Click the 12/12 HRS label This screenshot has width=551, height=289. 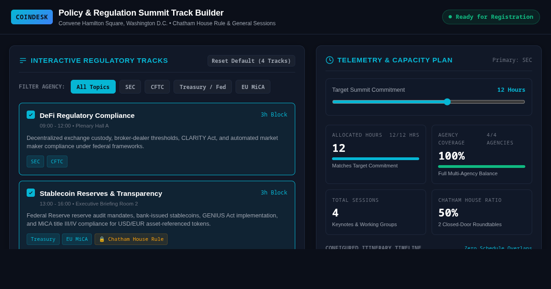pyautogui.click(x=404, y=135)
